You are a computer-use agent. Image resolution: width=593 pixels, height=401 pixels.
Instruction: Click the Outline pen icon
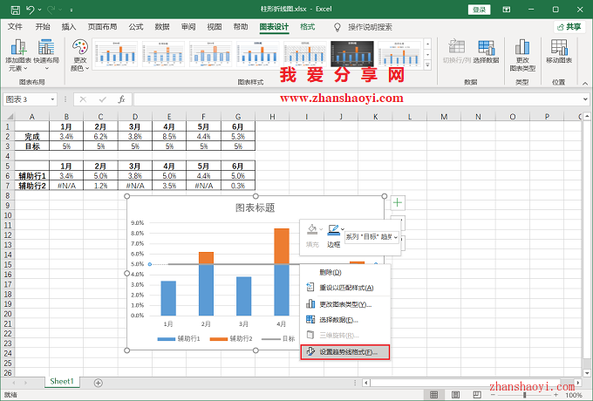[333, 229]
